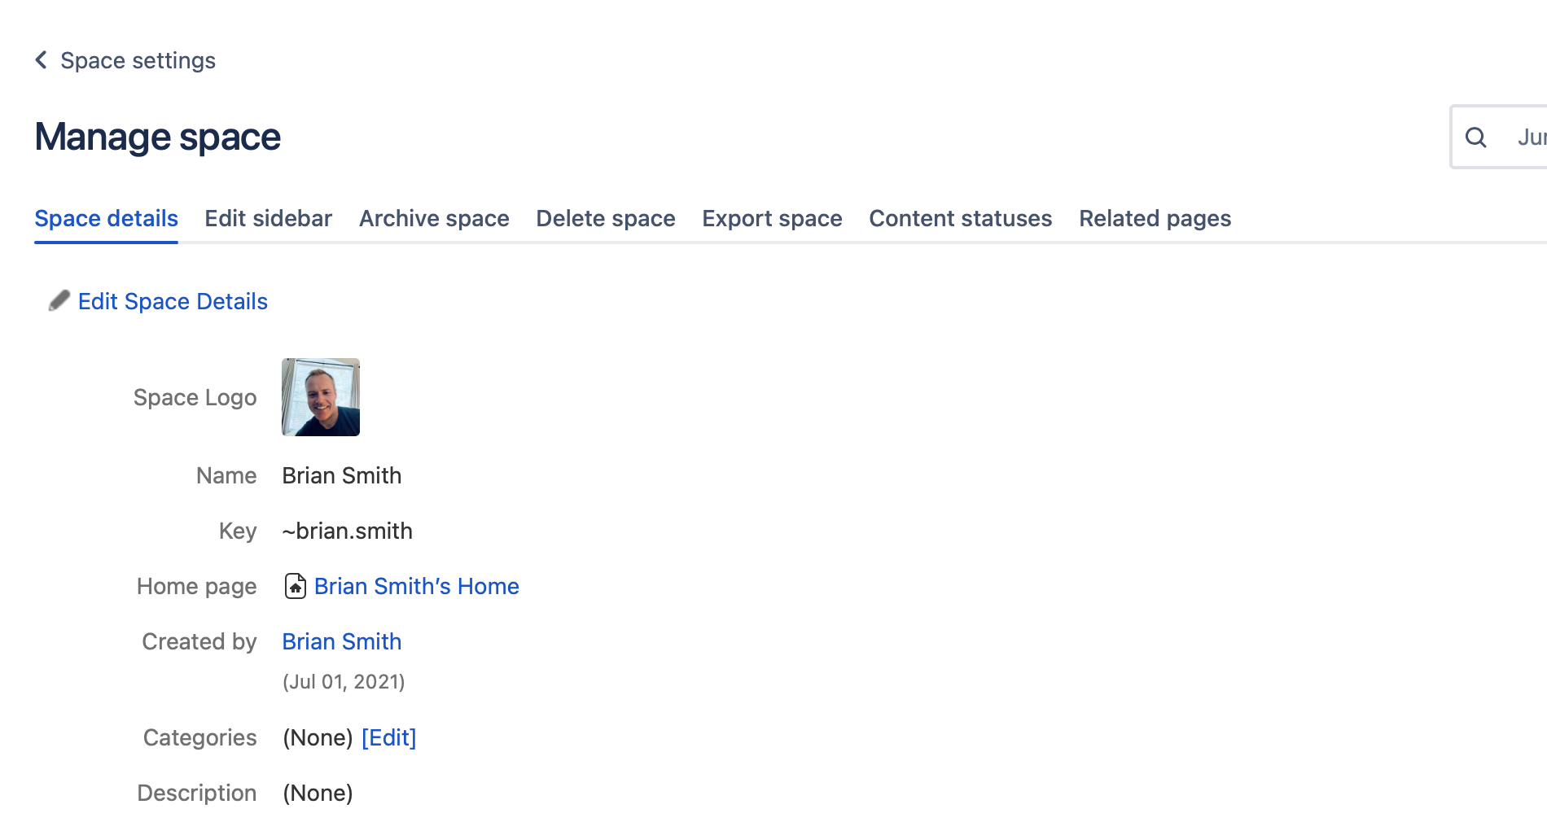Click the Space settings back link

(x=137, y=60)
